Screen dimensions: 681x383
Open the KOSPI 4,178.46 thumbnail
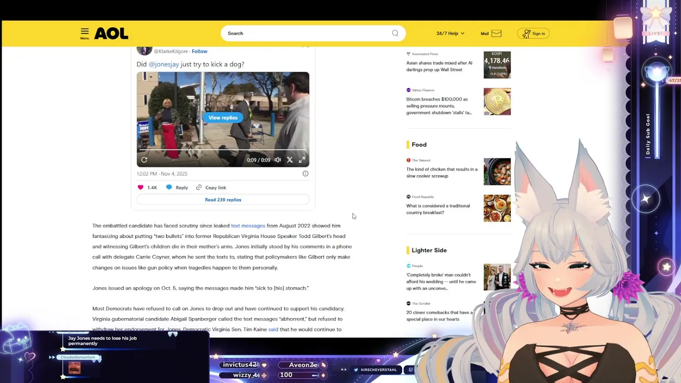point(497,64)
